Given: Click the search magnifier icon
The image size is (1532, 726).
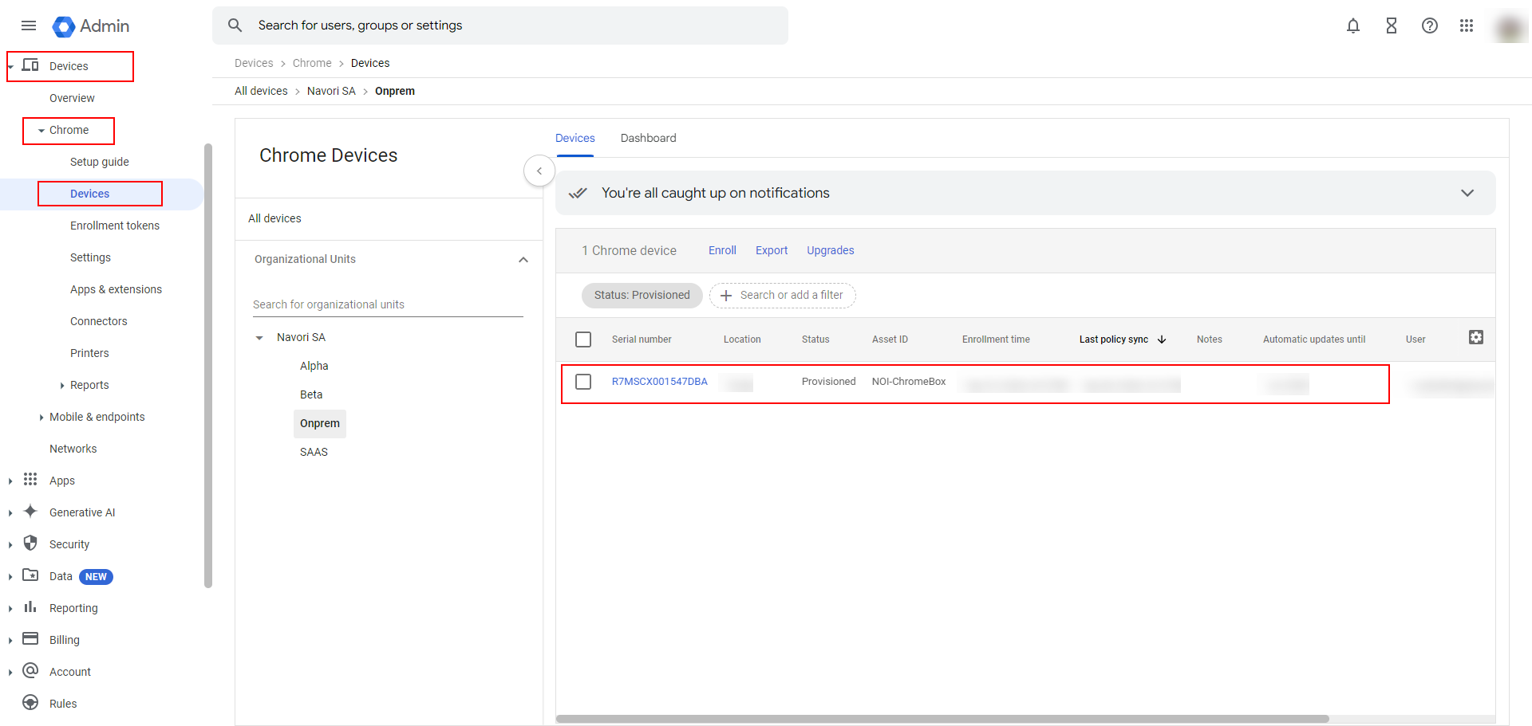Looking at the screenshot, I should [235, 26].
